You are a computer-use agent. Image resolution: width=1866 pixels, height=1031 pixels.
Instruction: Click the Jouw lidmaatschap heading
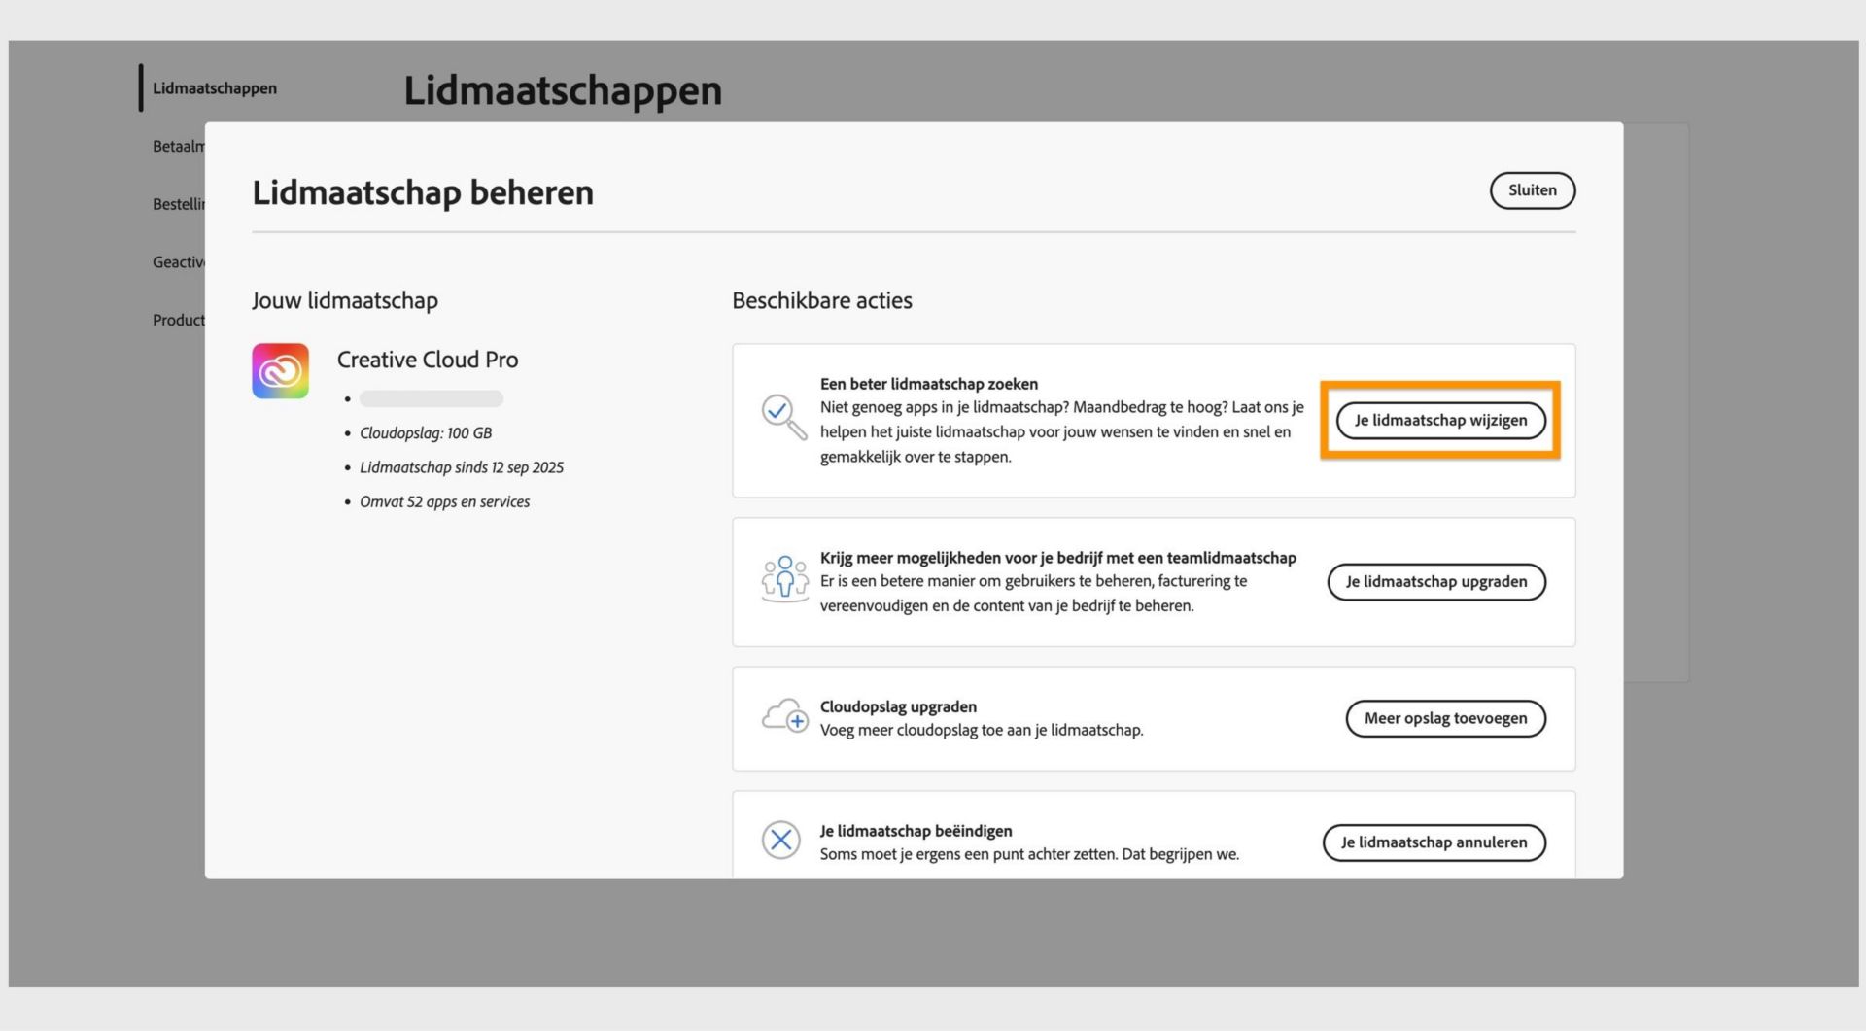coord(345,301)
